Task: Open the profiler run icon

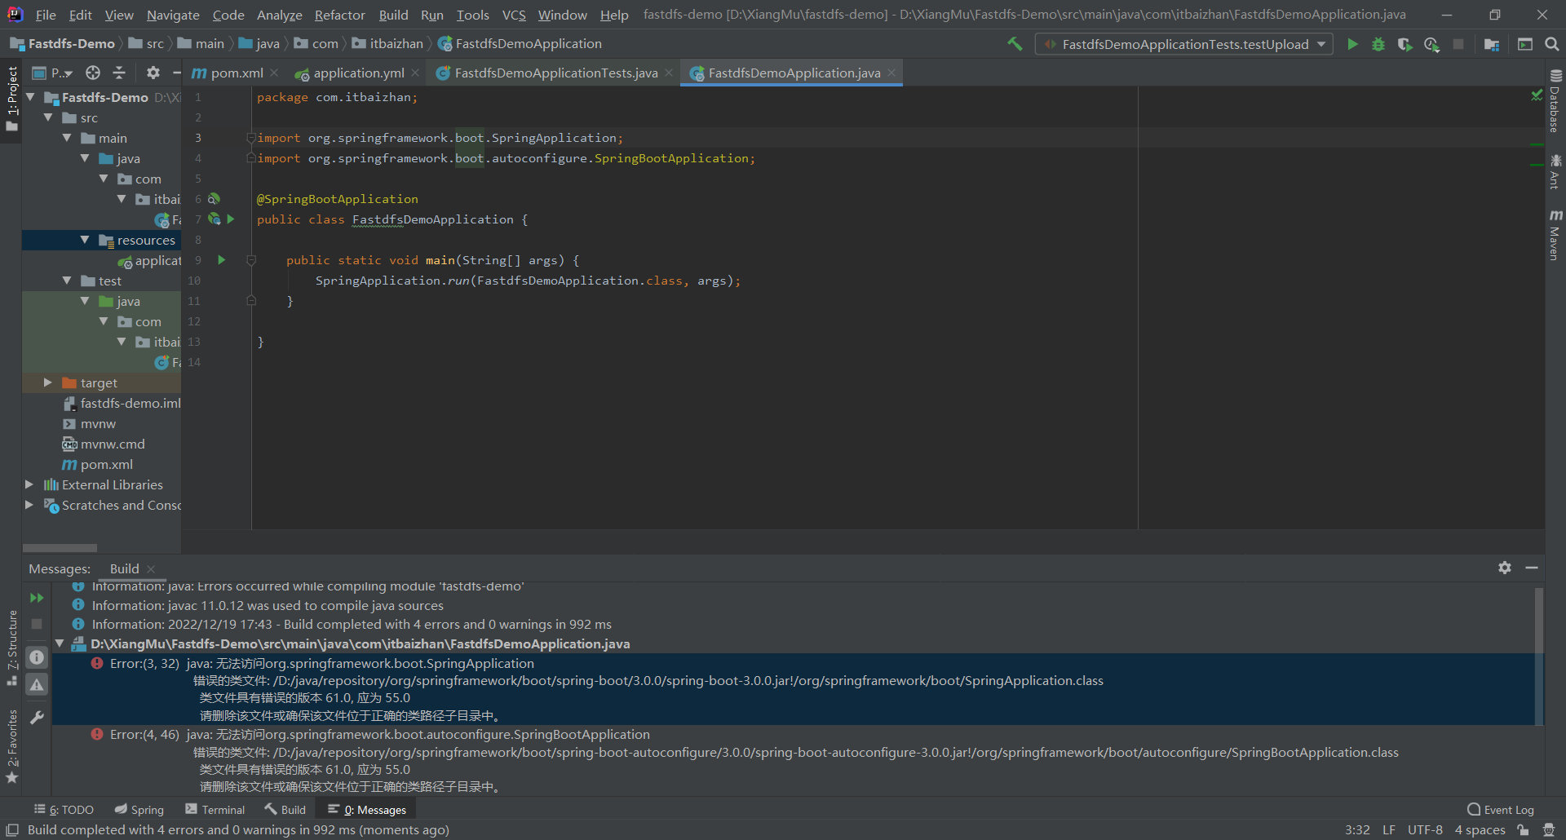Action: (x=1431, y=44)
